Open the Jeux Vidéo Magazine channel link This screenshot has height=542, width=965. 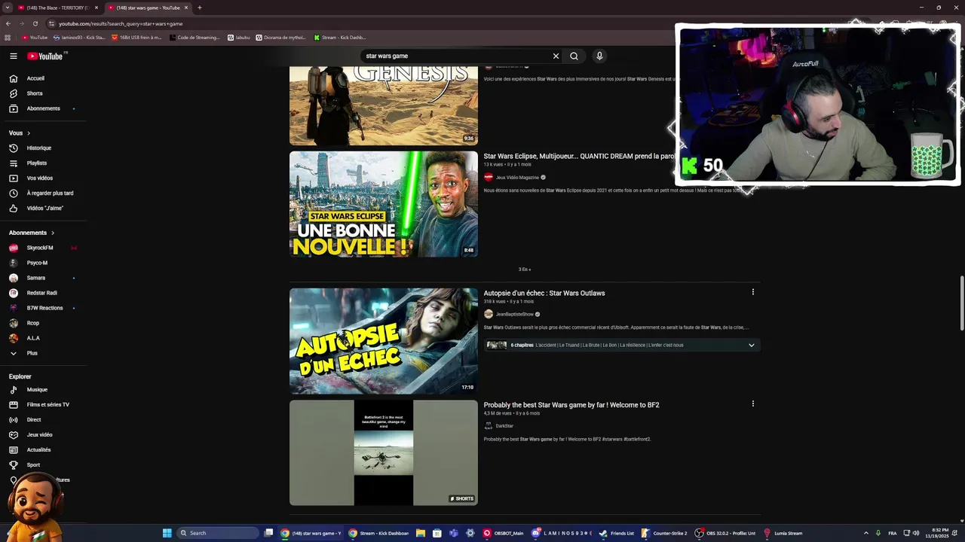pos(517,177)
